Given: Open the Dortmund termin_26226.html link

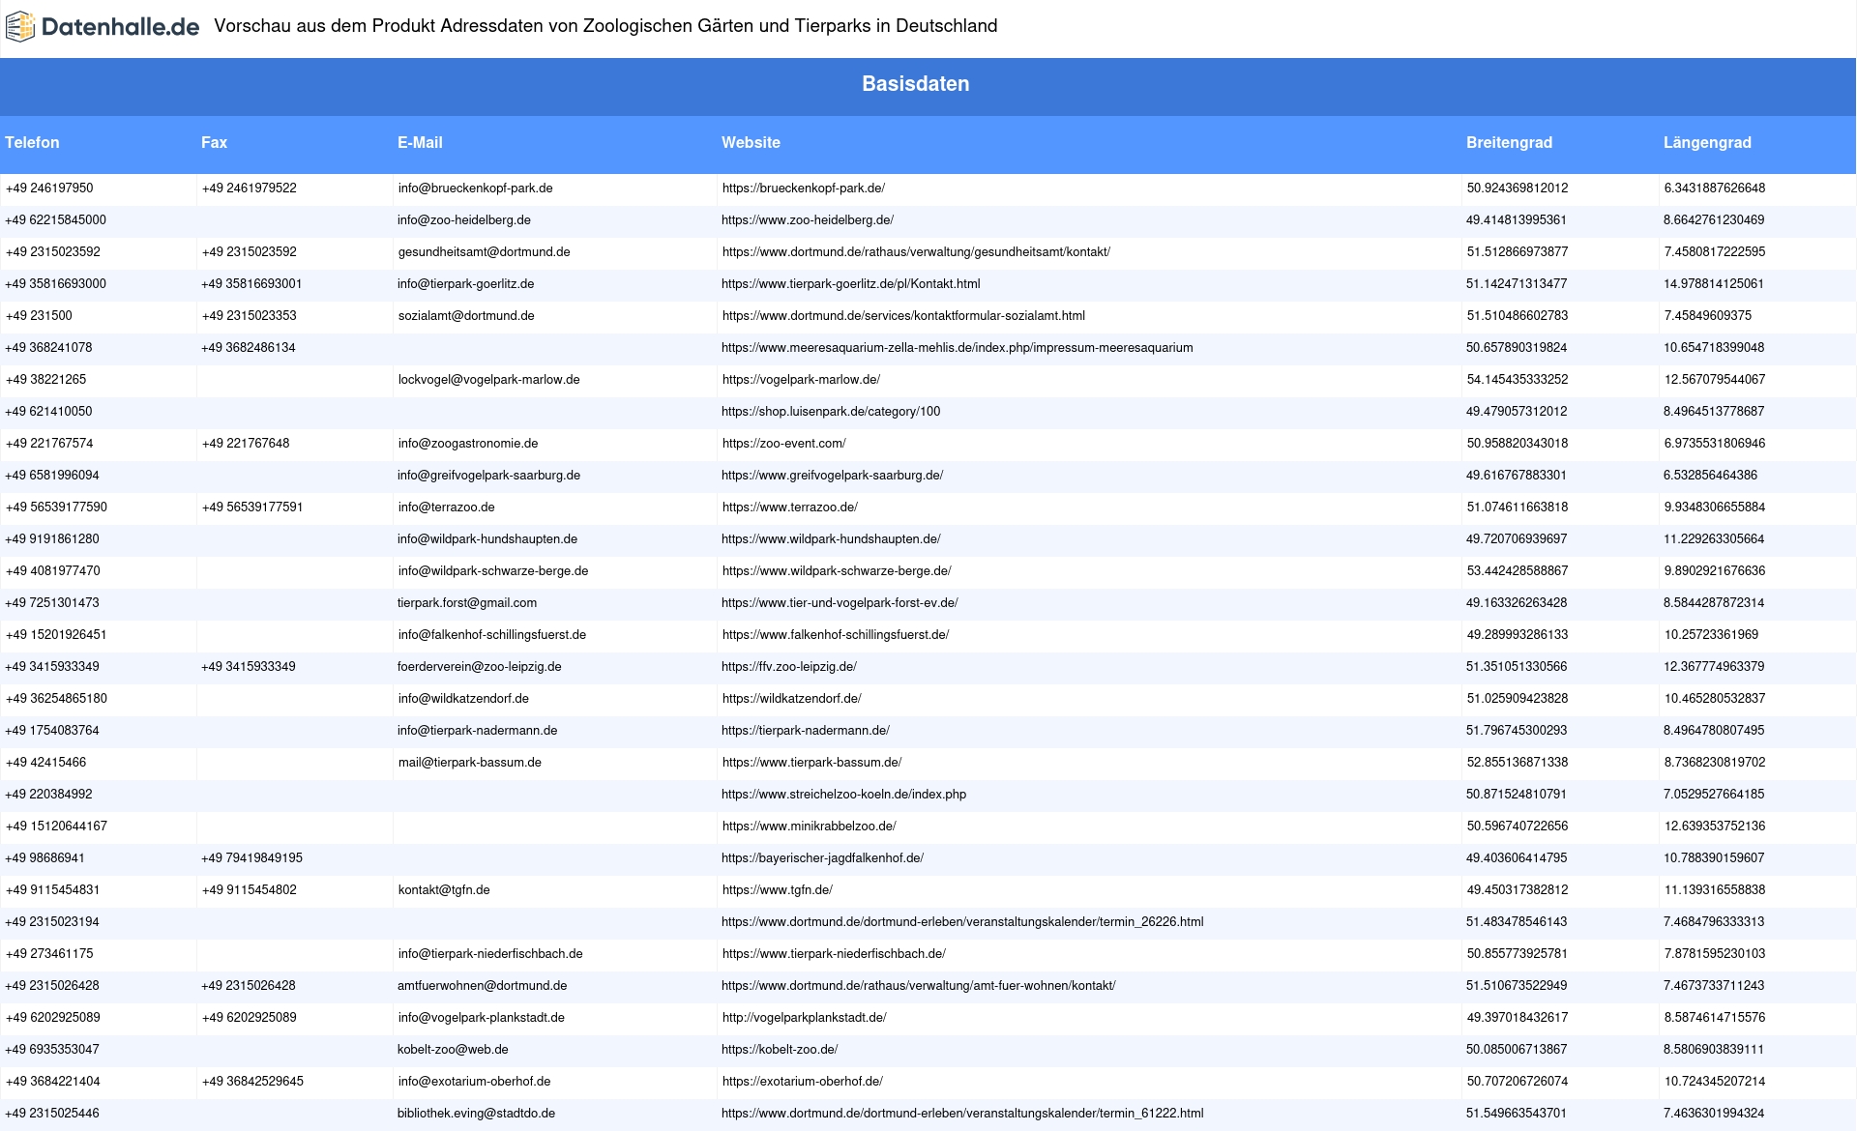Looking at the screenshot, I should coord(962,922).
